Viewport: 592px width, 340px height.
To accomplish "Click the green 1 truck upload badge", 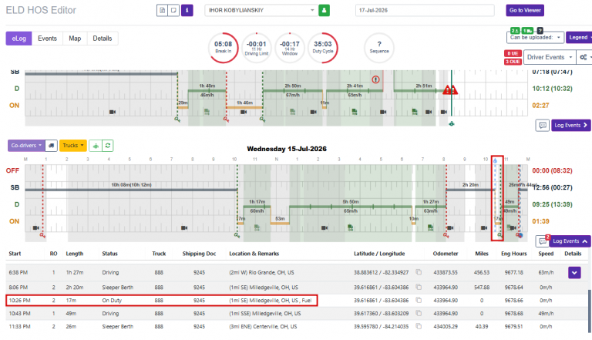I will 528,31.
